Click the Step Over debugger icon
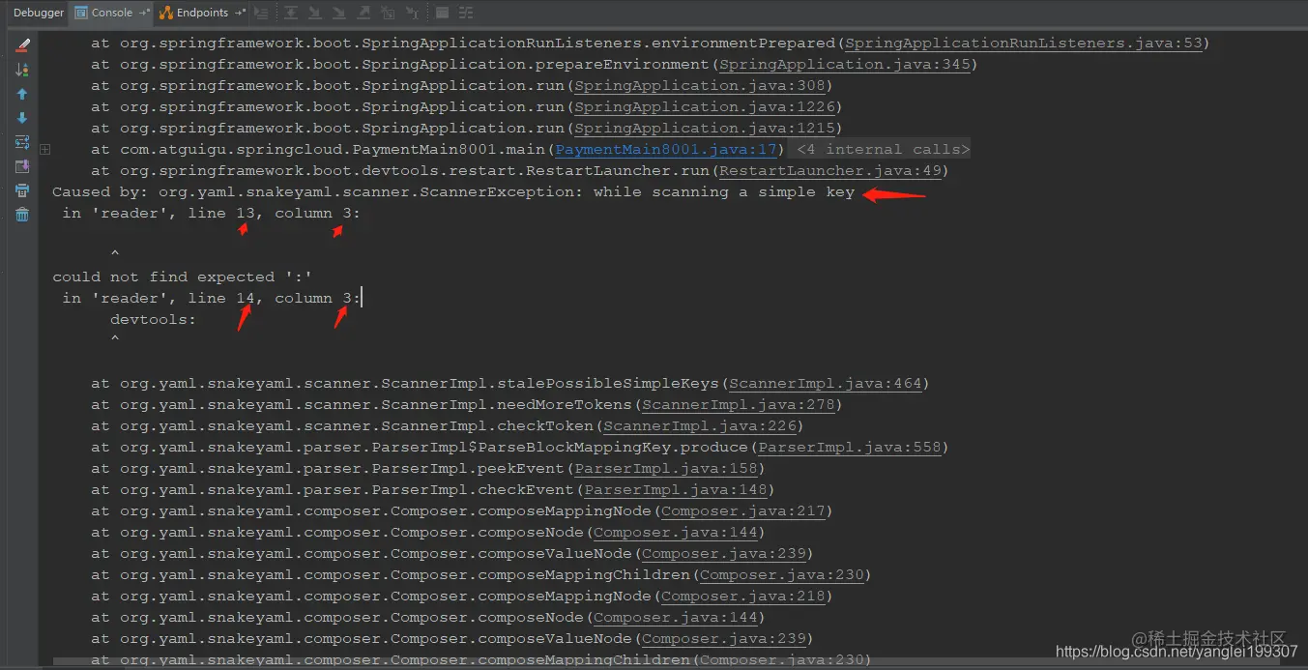Image resolution: width=1308 pixels, height=670 pixels. (291, 13)
